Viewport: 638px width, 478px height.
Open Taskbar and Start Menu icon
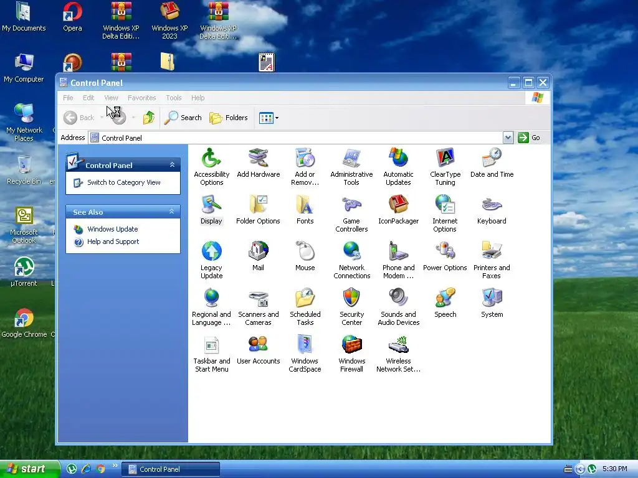211,354
